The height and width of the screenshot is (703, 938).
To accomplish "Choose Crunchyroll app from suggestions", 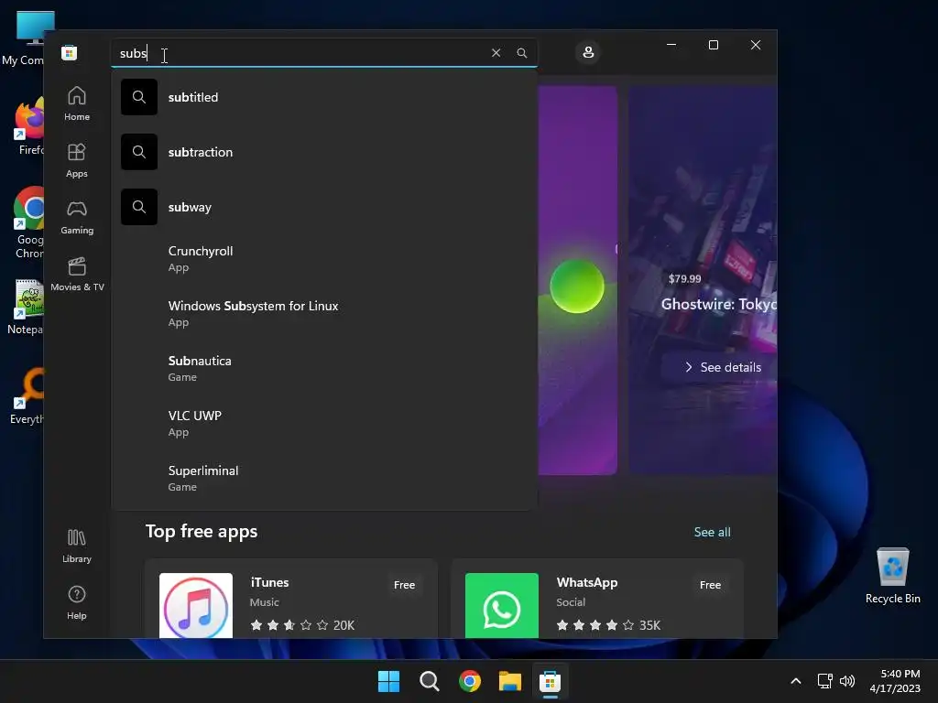I will [324, 258].
